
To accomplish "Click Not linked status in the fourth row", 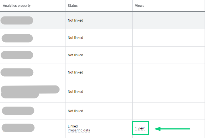I will (75, 72).
